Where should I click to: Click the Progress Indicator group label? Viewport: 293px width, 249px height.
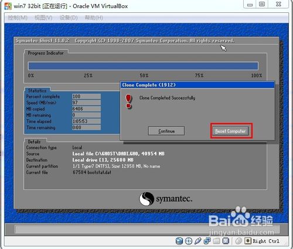[x=46, y=53]
